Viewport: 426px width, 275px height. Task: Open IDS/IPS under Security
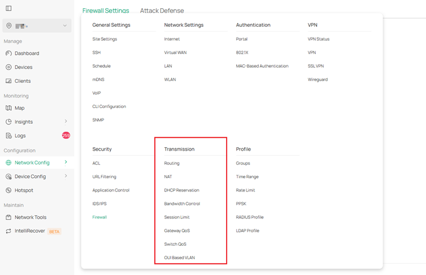point(100,204)
